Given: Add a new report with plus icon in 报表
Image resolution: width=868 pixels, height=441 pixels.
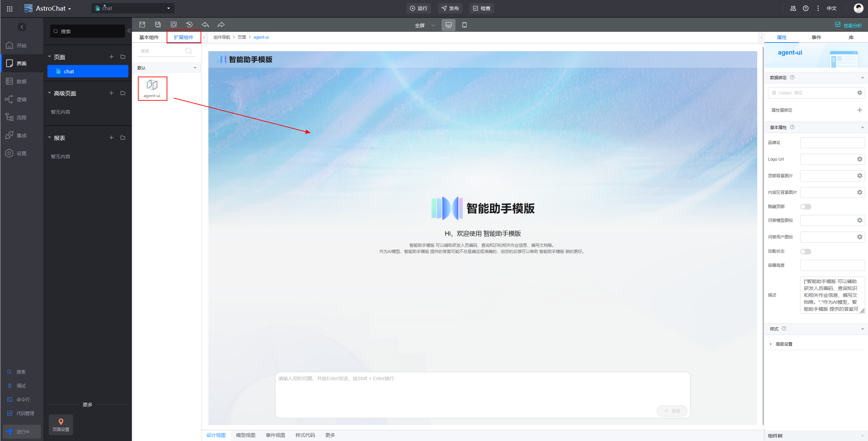Looking at the screenshot, I should pos(111,138).
